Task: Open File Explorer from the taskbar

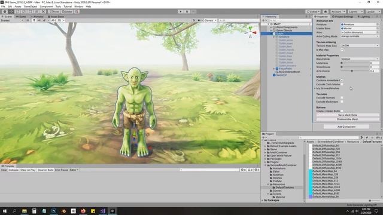Action: pos(25,211)
